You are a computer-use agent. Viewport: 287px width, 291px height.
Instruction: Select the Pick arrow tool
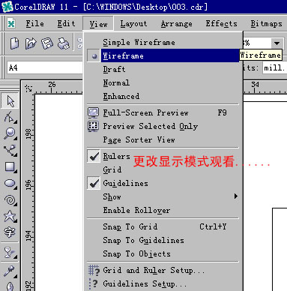click(x=10, y=101)
